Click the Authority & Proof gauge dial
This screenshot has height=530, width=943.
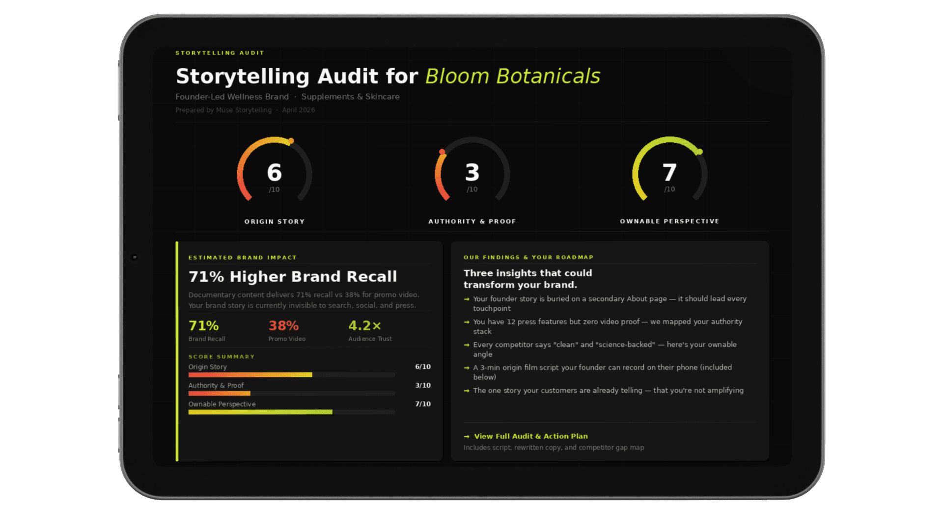472,173
